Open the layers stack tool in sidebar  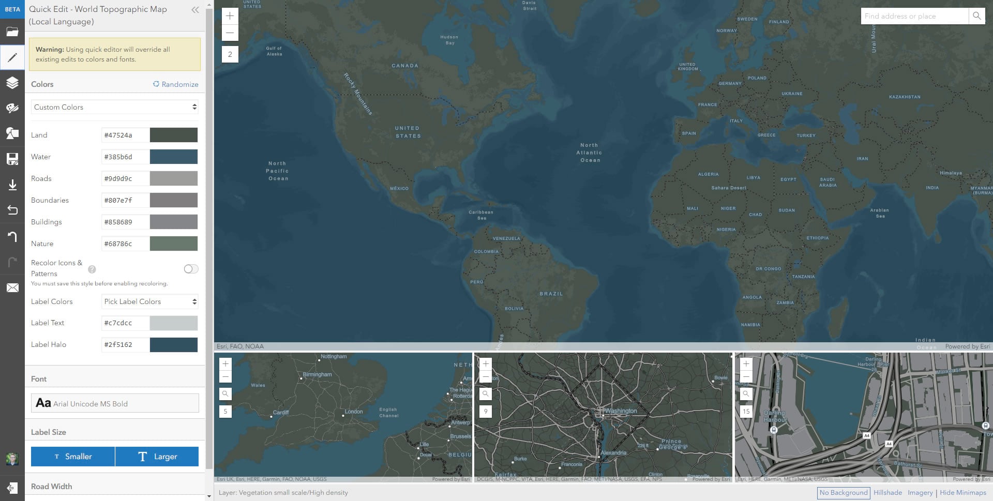point(12,83)
